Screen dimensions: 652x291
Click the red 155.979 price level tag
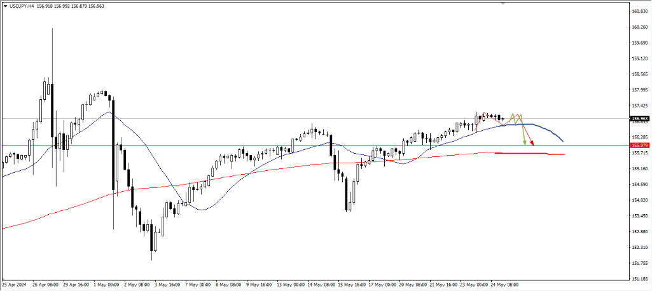[x=639, y=145]
